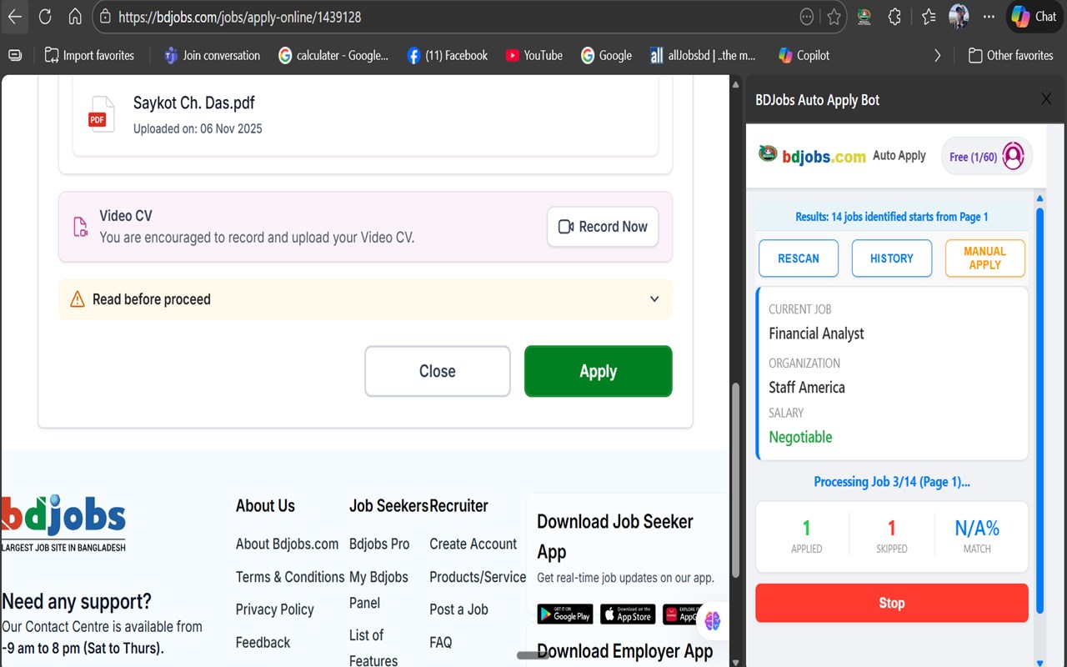Submit the application with the green Apply button
Screen dimensions: 1067x667
click(x=599, y=371)
